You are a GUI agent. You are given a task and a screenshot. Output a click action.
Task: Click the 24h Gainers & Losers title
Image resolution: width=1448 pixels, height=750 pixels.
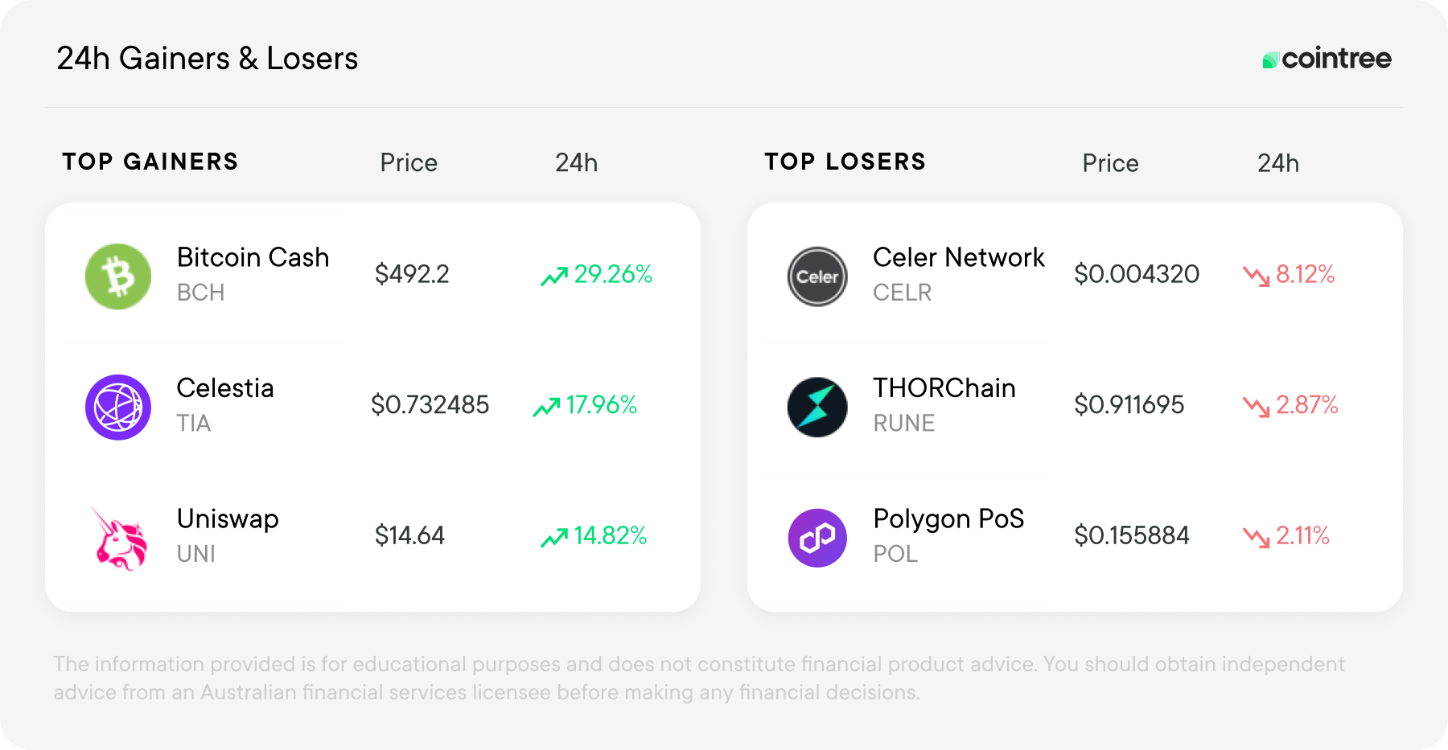[x=207, y=59]
